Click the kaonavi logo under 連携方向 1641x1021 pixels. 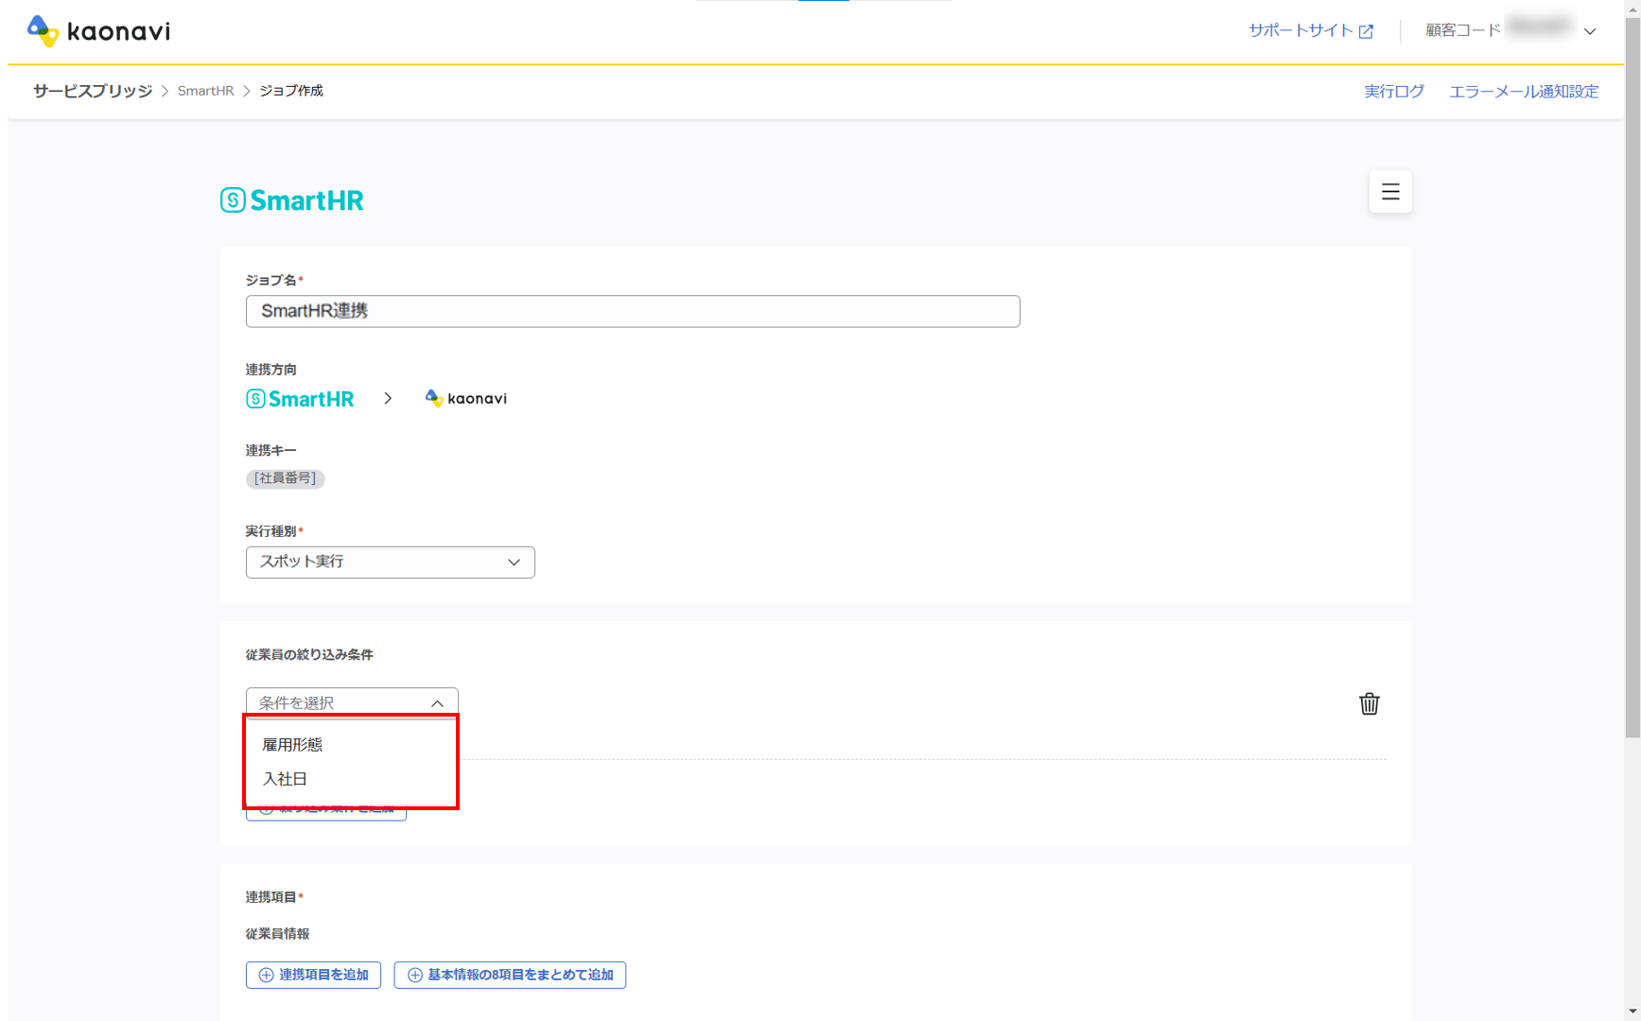click(x=466, y=398)
